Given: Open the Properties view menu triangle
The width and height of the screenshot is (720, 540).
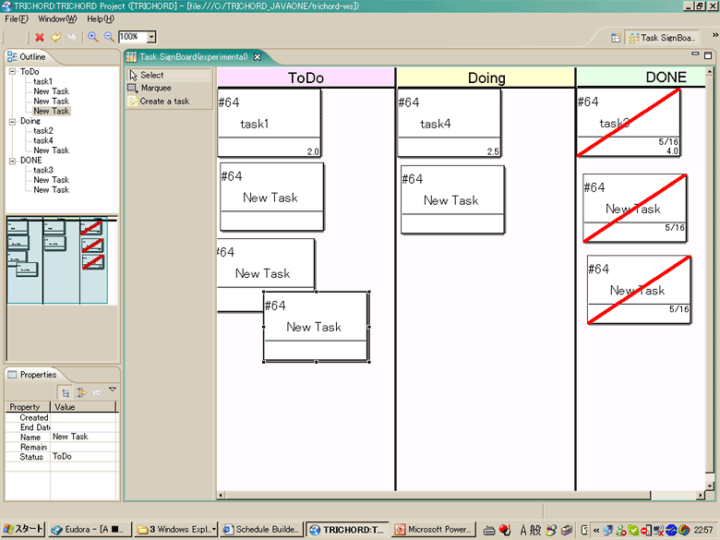Looking at the screenshot, I should tap(113, 390).
